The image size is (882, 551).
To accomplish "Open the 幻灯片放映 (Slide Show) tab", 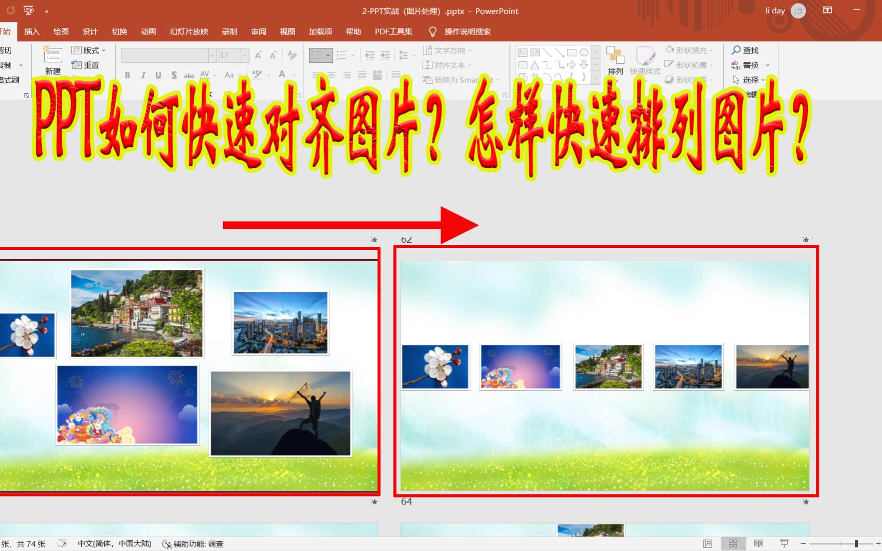I will click(x=188, y=31).
